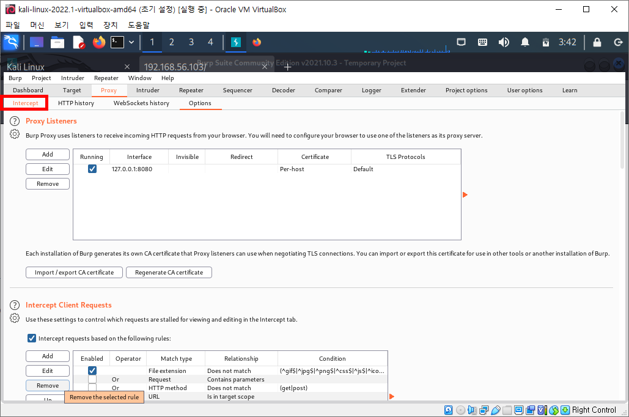This screenshot has width=629, height=417.
Task: Select the Burp Suite taskbar window icon
Action: pyautogui.click(x=236, y=42)
